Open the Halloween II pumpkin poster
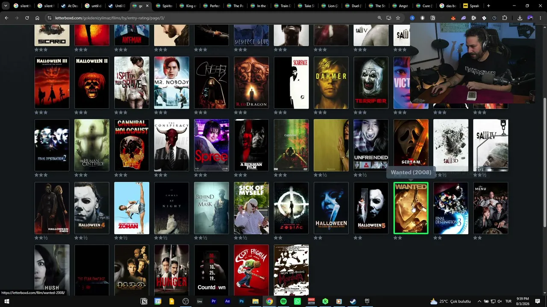Image resolution: width=547 pixels, height=307 pixels. click(x=92, y=83)
